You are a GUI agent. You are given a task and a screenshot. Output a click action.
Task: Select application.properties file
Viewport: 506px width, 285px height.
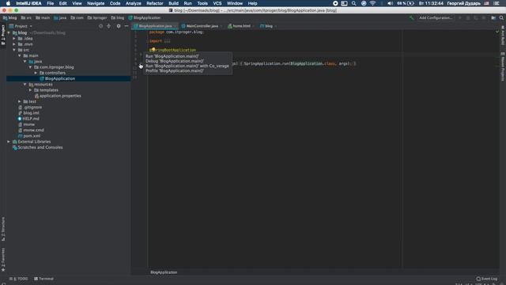point(60,96)
